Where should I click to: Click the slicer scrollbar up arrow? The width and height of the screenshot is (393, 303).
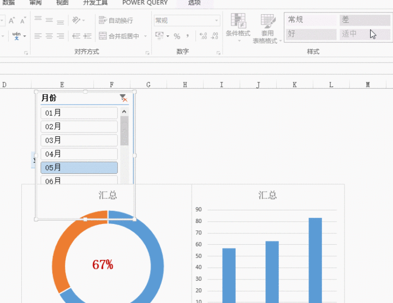[x=124, y=112]
